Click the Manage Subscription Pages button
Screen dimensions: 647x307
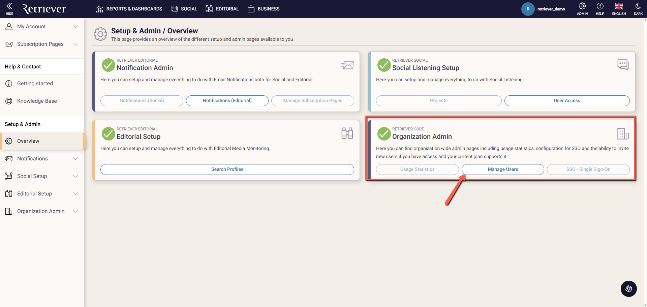tap(313, 101)
